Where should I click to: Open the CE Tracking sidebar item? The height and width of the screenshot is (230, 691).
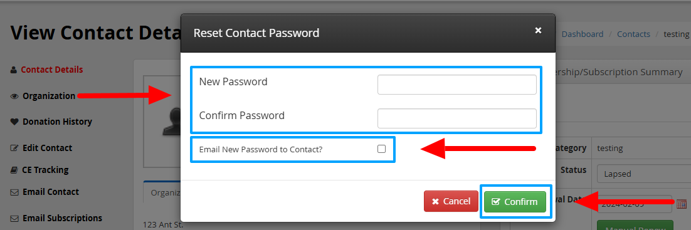pyautogui.click(x=45, y=170)
